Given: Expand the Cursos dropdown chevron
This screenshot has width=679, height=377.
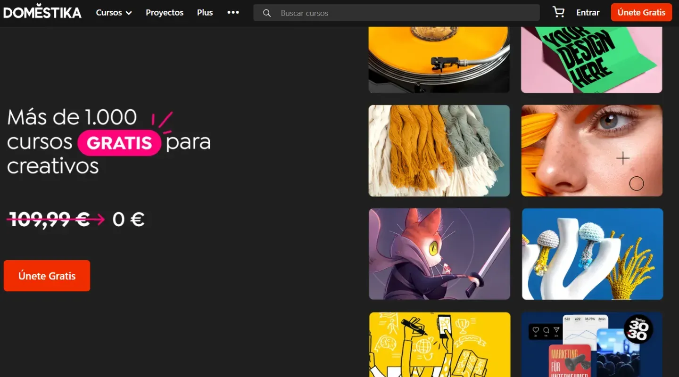Looking at the screenshot, I should tap(129, 13).
